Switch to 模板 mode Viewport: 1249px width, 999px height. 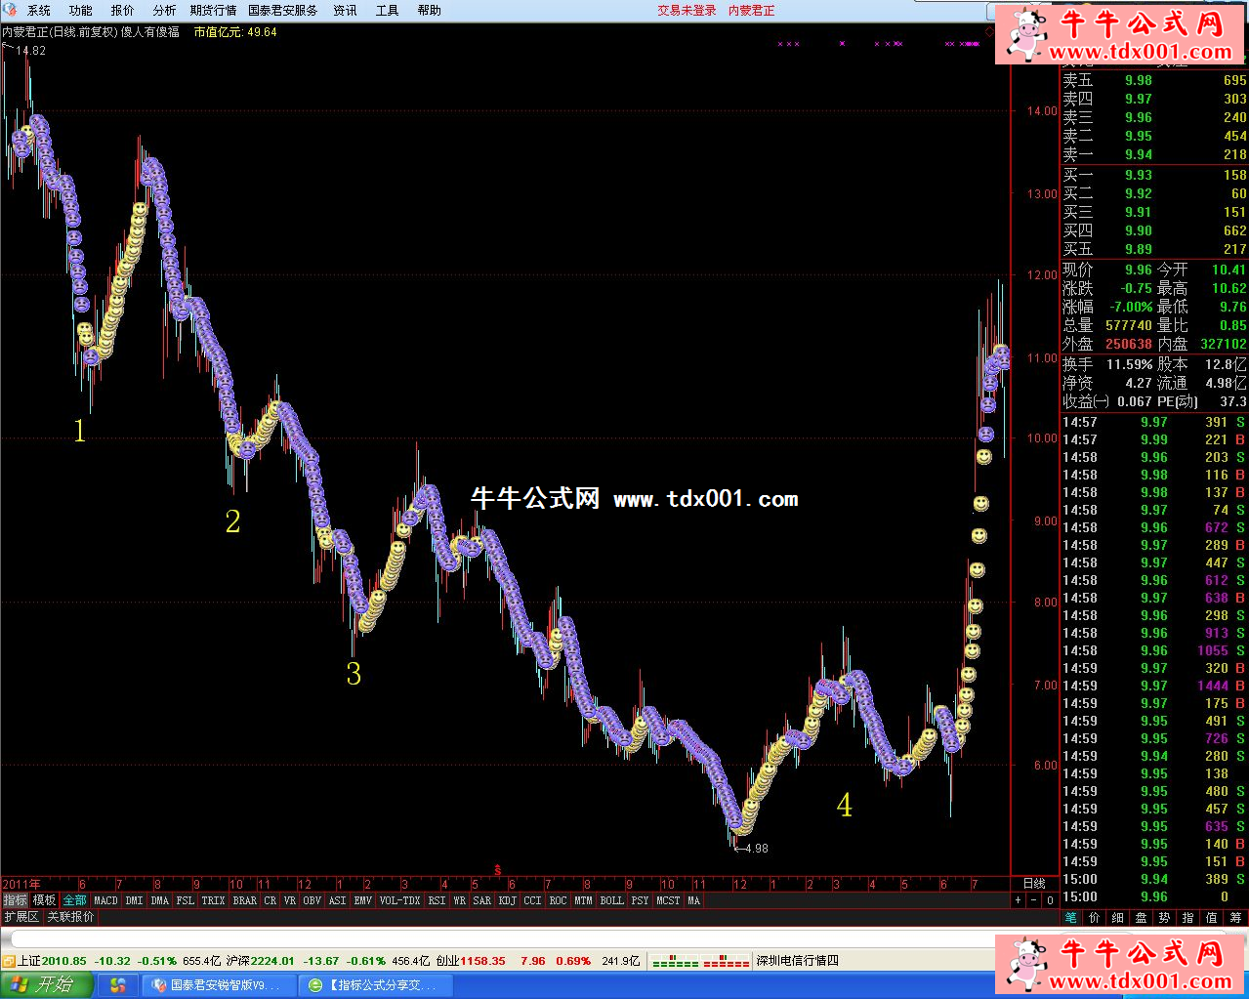pyautogui.click(x=44, y=900)
